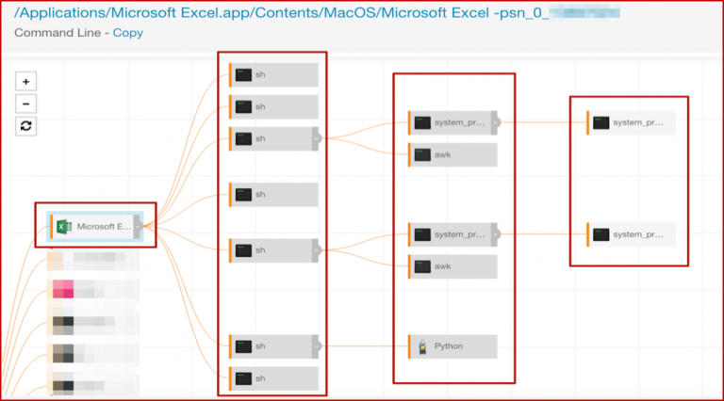Click terminal icon of the topmost sh node
The image size is (724, 401).
tap(243, 74)
